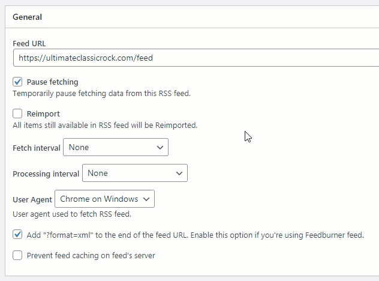This screenshot has width=379, height=281.
Task: Click the Processing interval label
Action: (46, 174)
